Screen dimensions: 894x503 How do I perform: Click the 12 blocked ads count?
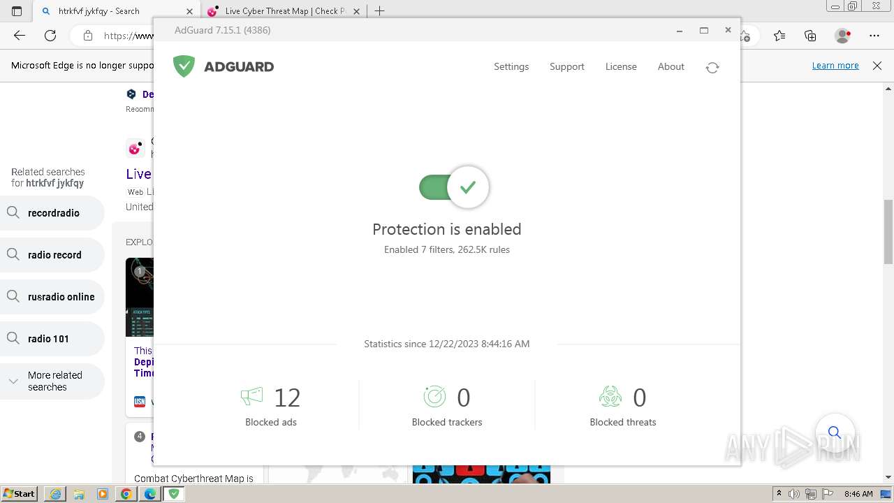tap(287, 398)
